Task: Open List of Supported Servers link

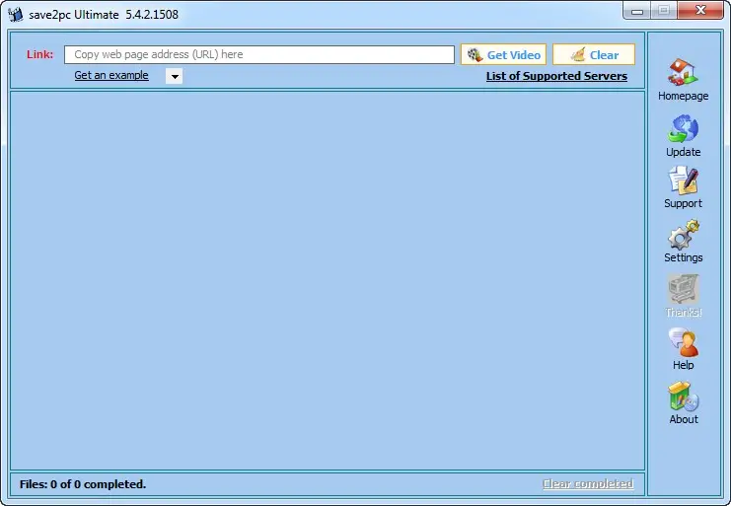Action: (x=556, y=76)
